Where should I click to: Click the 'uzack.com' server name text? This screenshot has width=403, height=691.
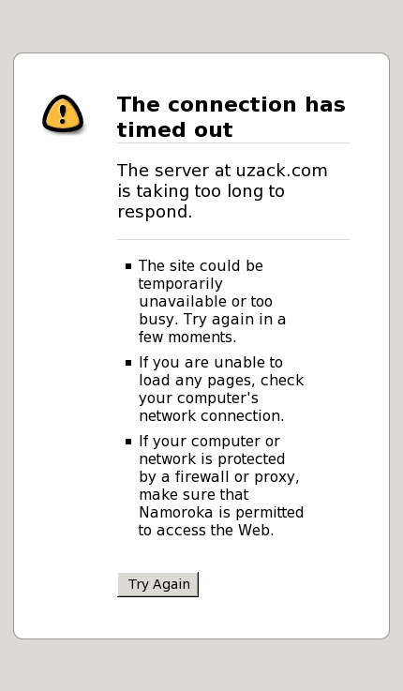tap(281, 171)
